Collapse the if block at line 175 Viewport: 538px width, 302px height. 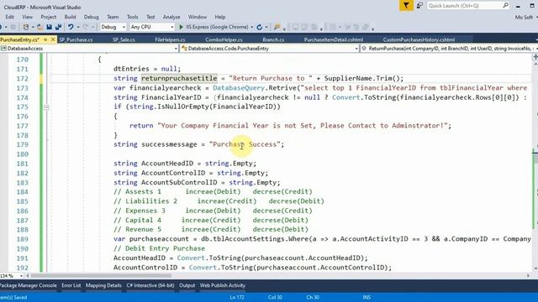[x=46, y=107]
